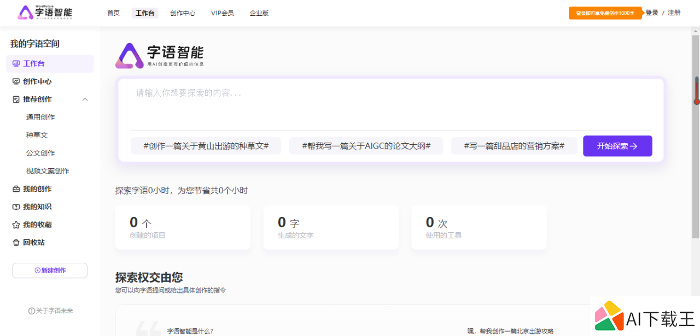Open the 企业版 navigation item

(259, 13)
